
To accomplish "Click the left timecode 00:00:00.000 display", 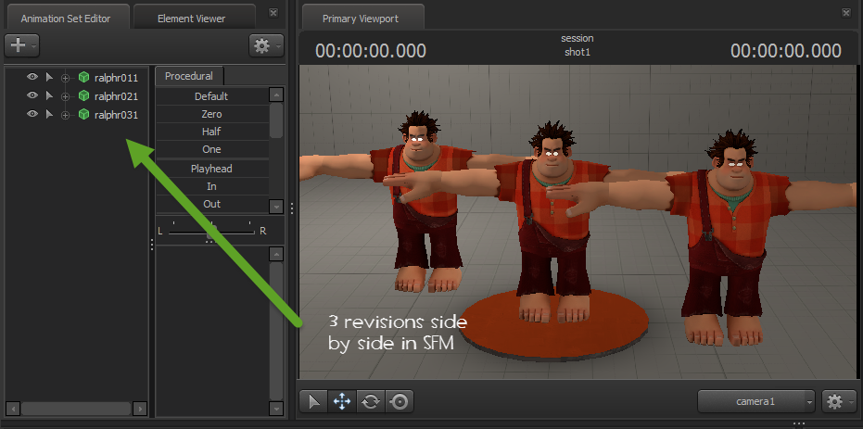I will coord(371,51).
